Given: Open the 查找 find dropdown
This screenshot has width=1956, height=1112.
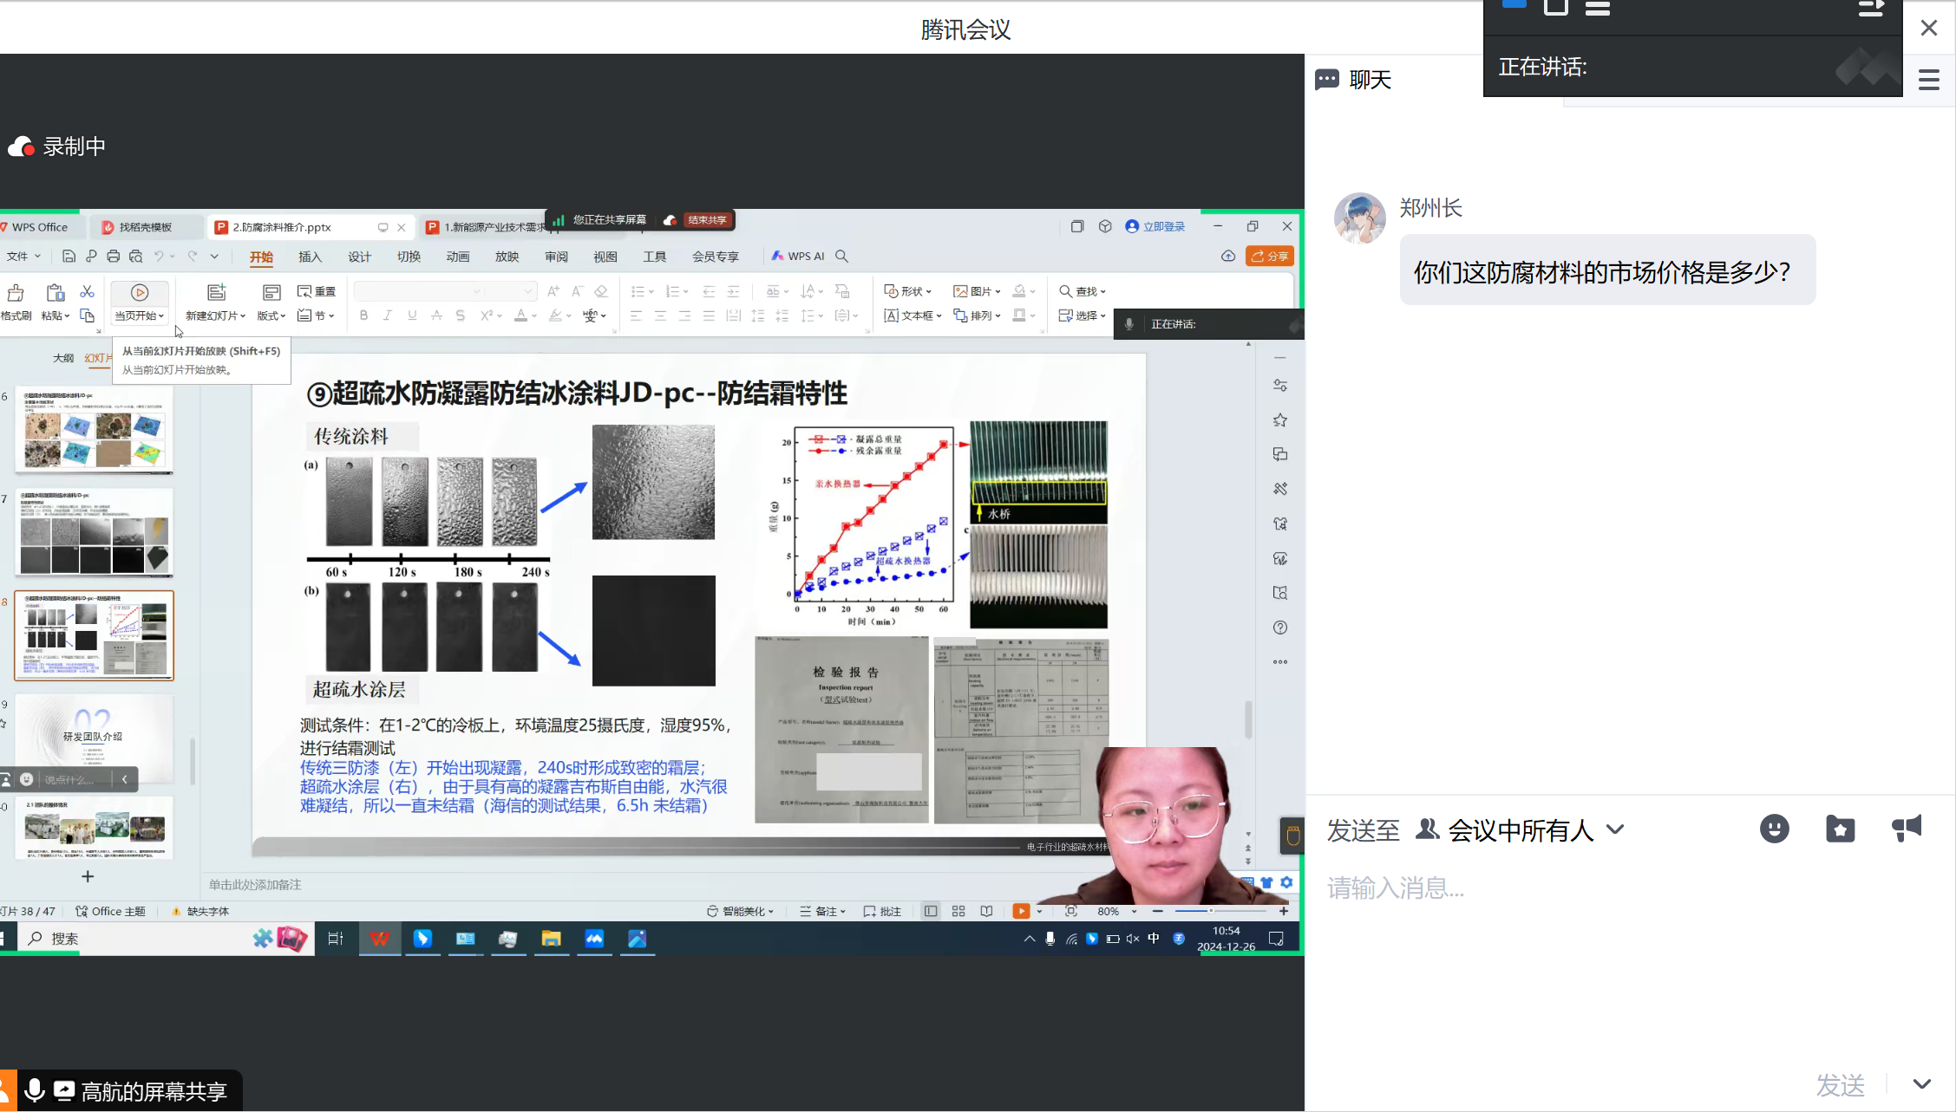Looking at the screenshot, I should click(1083, 291).
